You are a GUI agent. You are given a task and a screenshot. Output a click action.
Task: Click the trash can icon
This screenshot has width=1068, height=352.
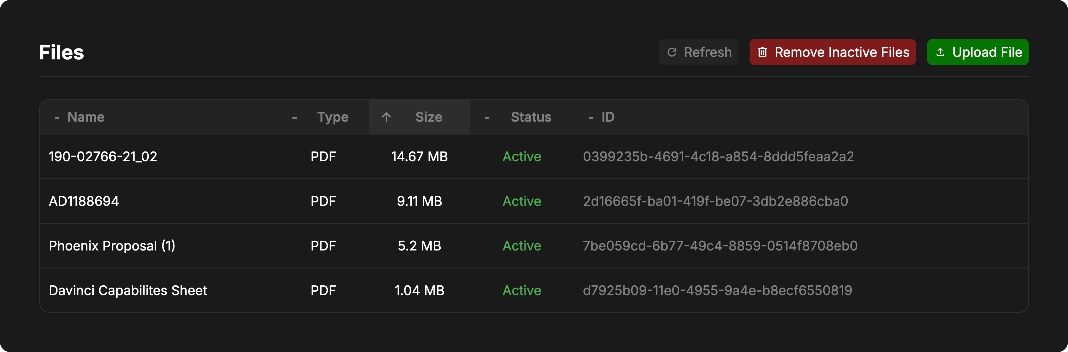pos(762,52)
